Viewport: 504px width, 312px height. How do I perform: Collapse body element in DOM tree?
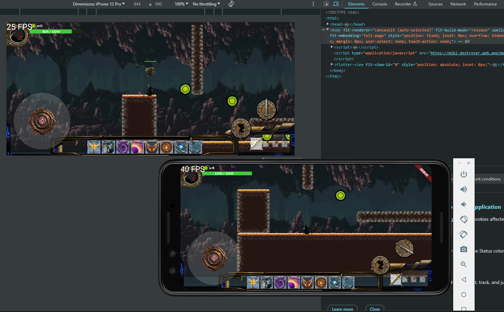click(x=328, y=30)
